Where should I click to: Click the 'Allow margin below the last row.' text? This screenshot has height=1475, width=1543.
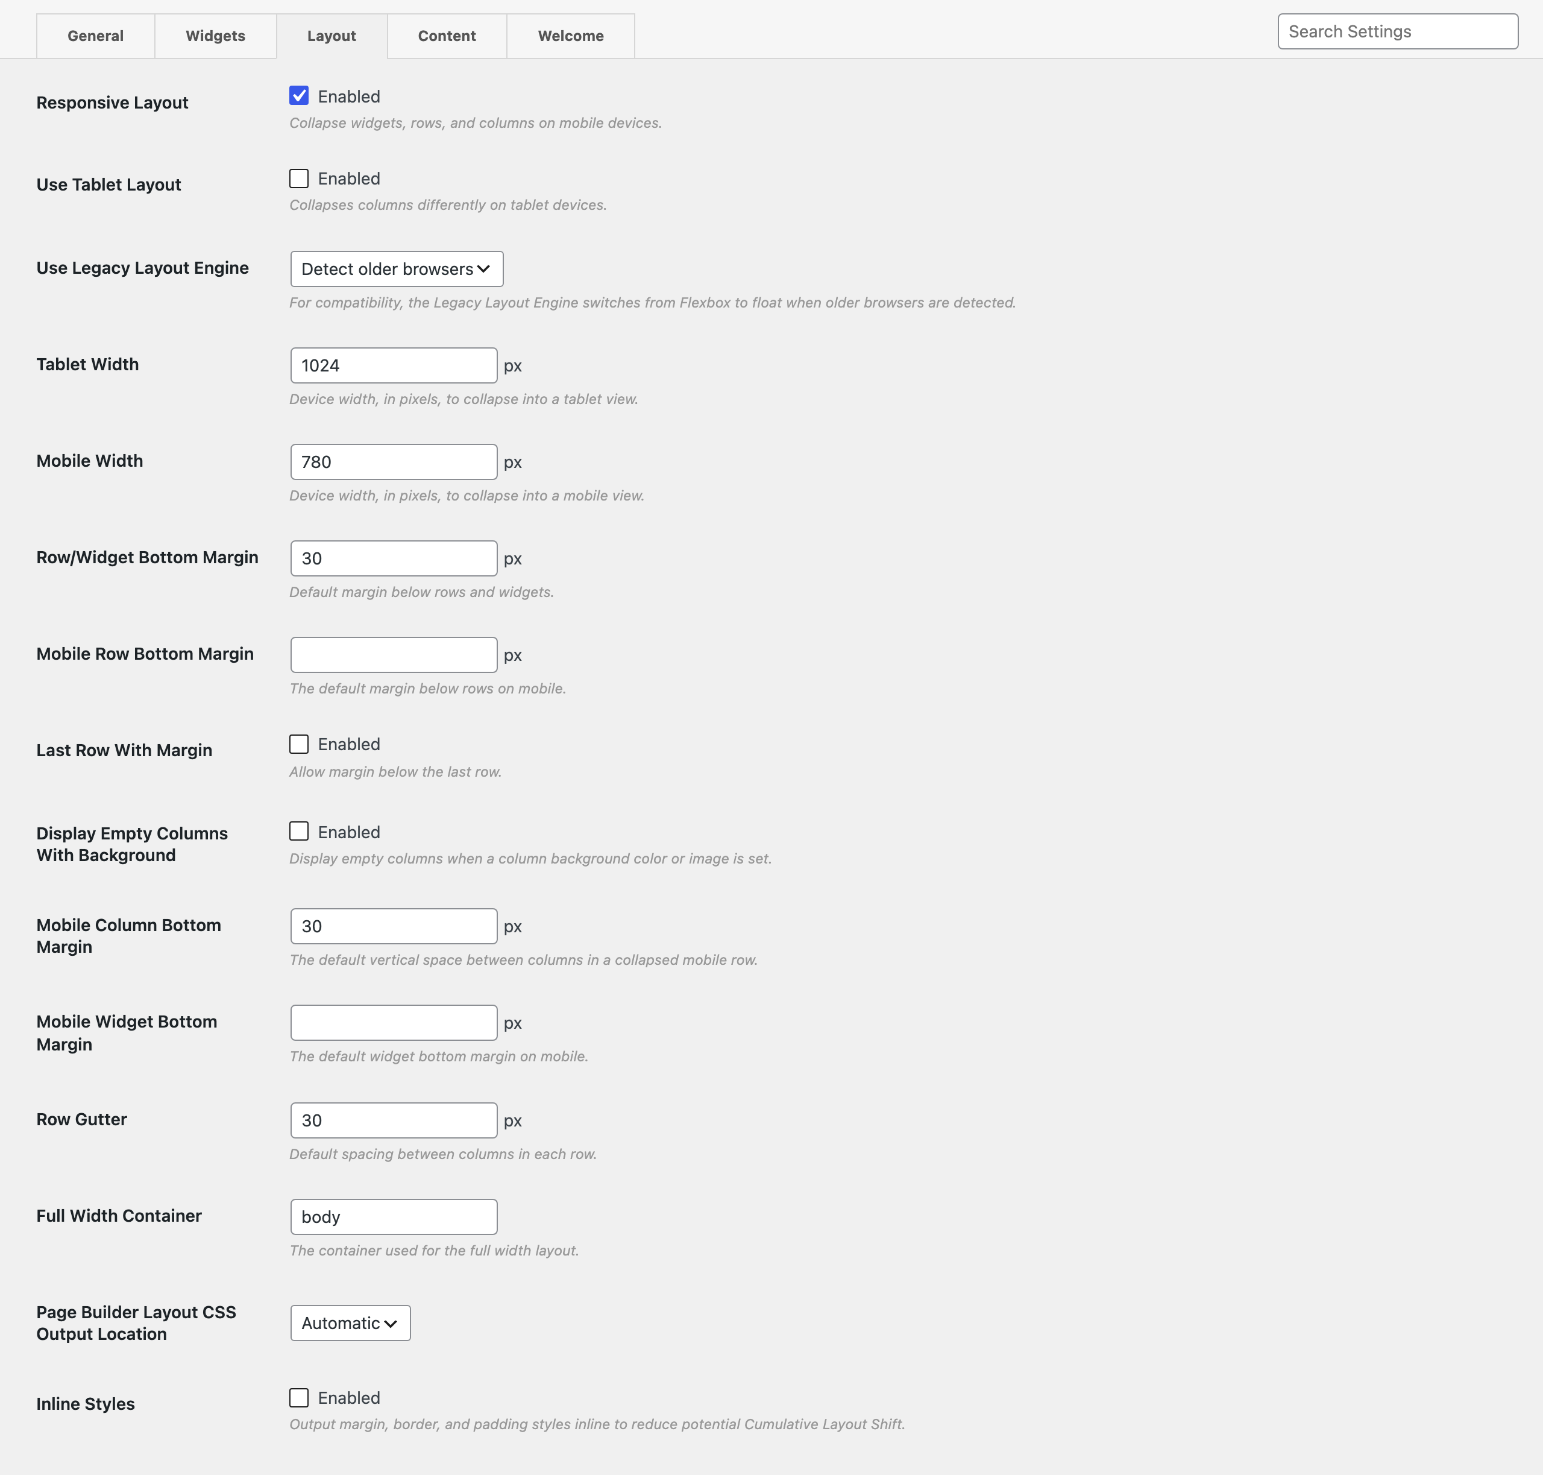395,772
